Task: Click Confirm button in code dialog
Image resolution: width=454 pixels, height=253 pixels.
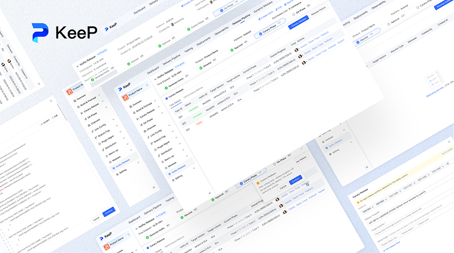Action: coord(109,212)
